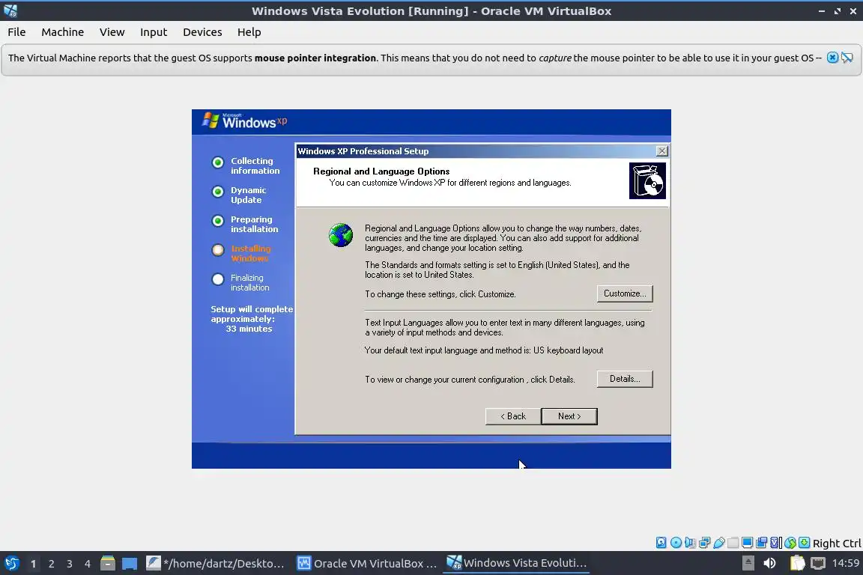Open the Lubuntu start menu
The width and height of the screenshot is (863, 575).
(x=11, y=563)
